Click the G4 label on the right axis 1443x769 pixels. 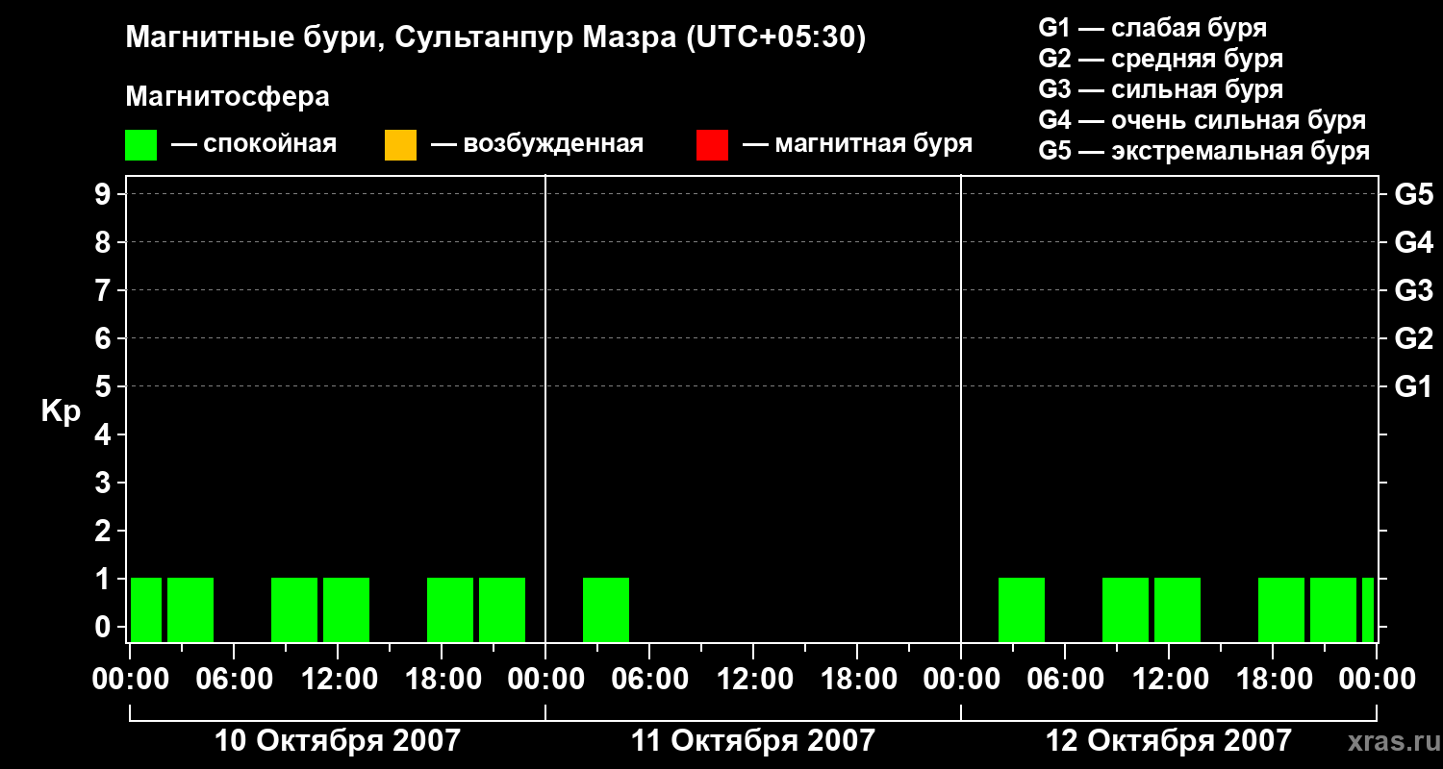pos(1413,243)
